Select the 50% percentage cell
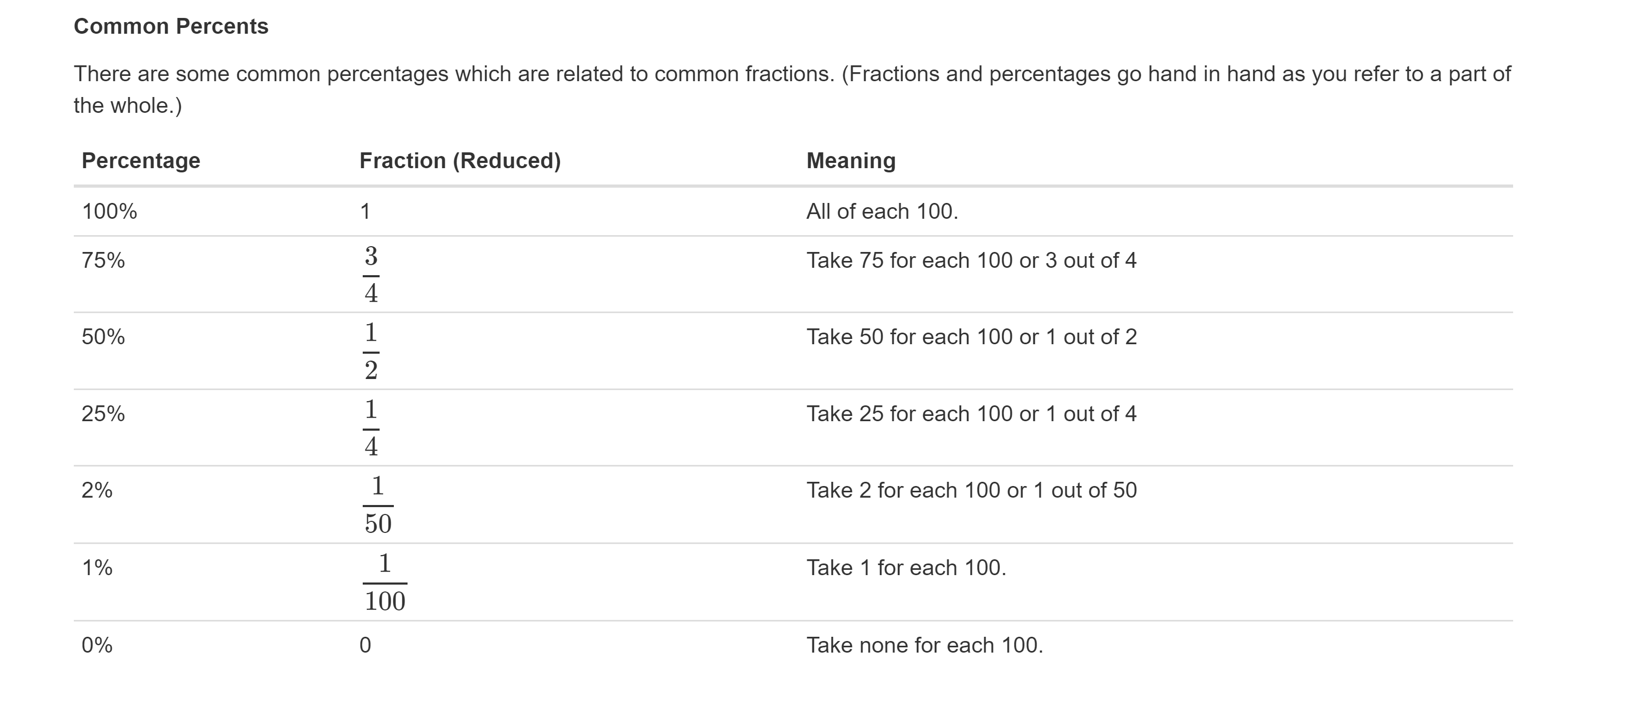The height and width of the screenshot is (709, 1637). [x=103, y=337]
